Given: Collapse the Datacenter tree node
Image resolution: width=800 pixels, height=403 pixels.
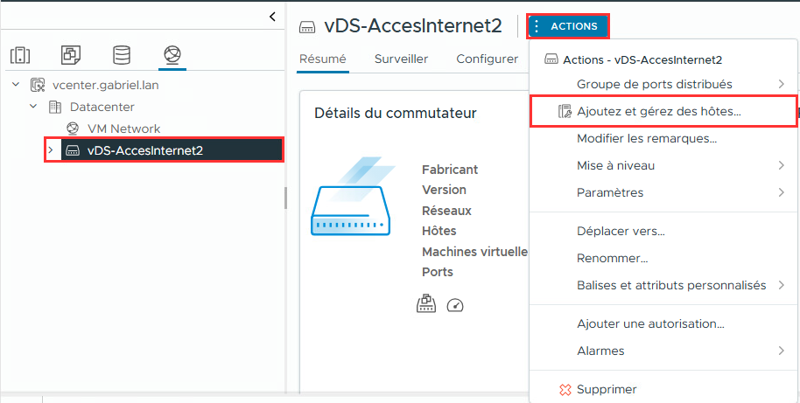Looking at the screenshot, I should (x=33, y=107).
